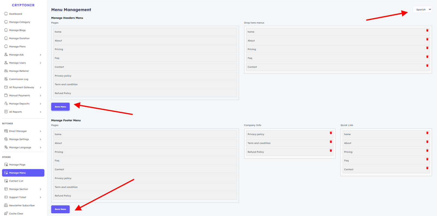Image resolution: width=437 pixels, height=216 pixels.
Task: Save the footer menu
Action: point(60,209)
